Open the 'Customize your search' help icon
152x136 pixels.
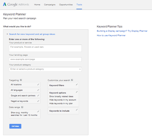72,80
